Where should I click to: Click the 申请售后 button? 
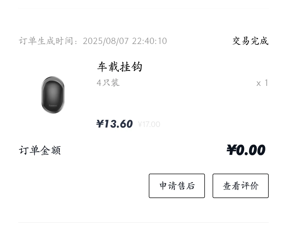tap(177, 186)
